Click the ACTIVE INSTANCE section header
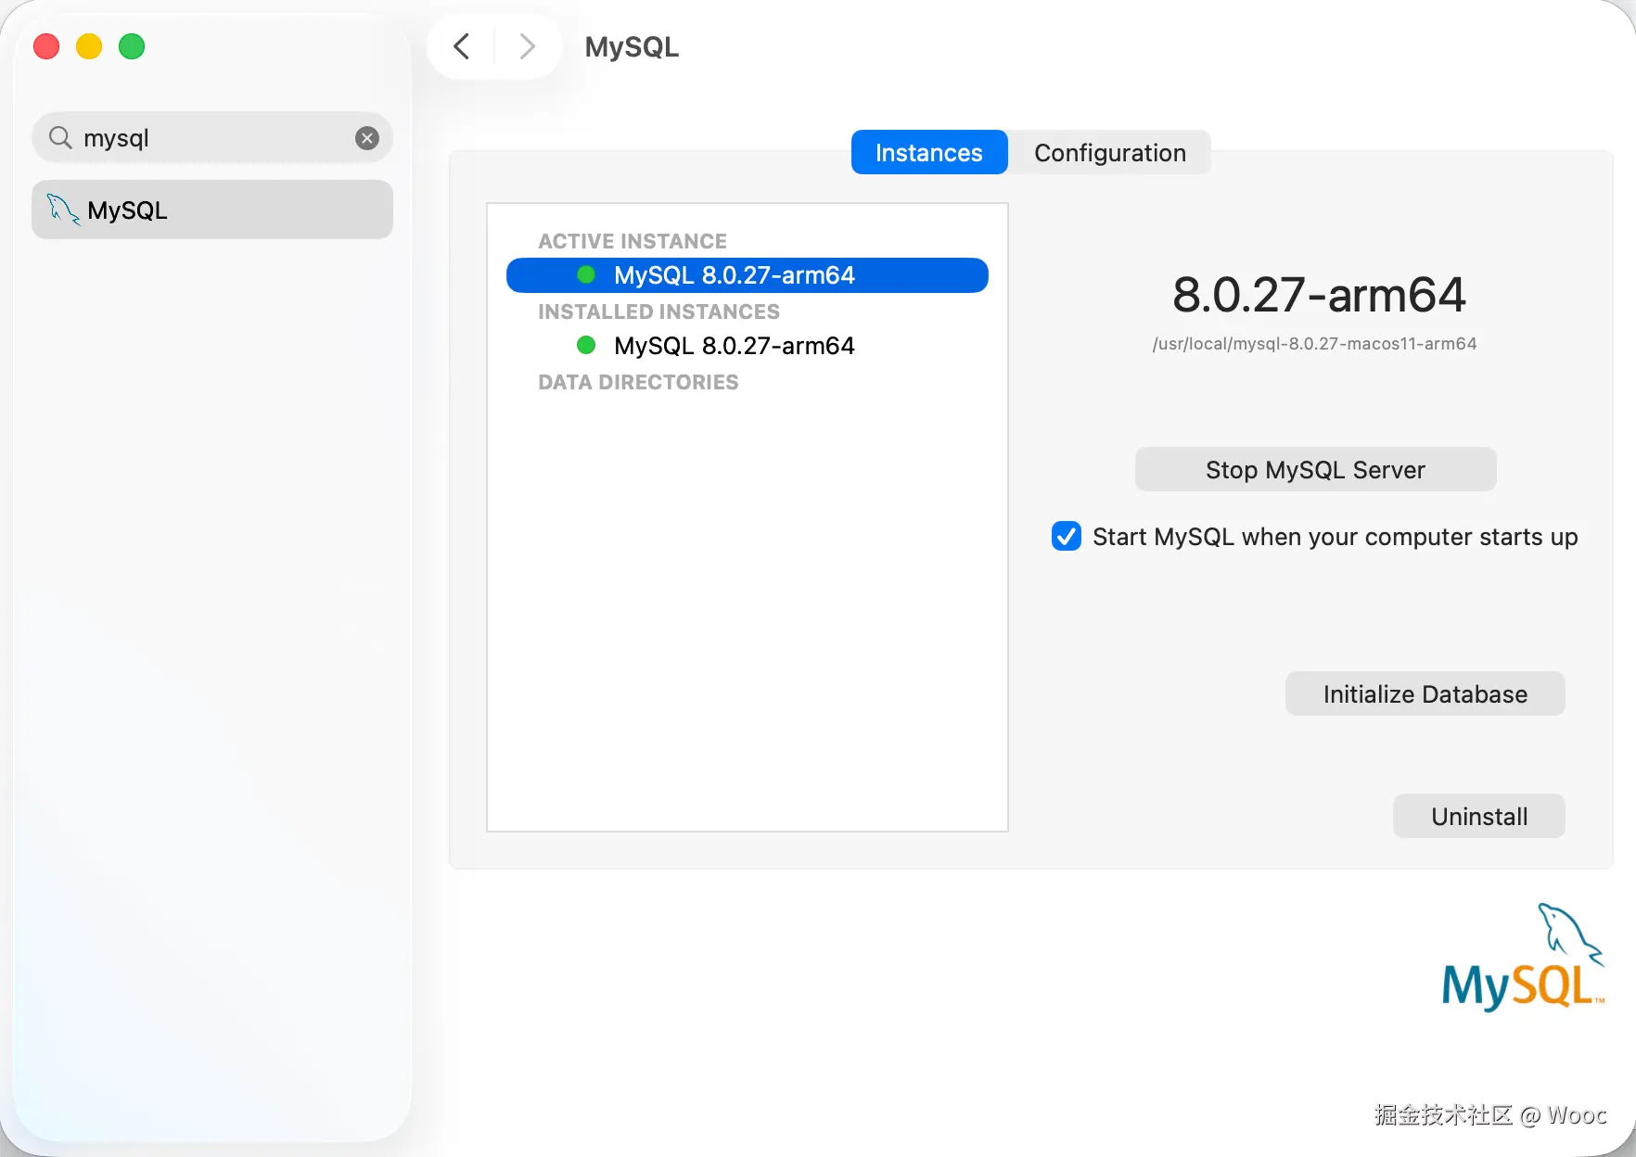1636x1157 pixels. pyautogui.click(x=633, y=241)
